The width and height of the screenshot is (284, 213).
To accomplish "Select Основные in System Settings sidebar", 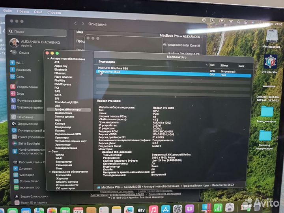I will coord(27,117).
